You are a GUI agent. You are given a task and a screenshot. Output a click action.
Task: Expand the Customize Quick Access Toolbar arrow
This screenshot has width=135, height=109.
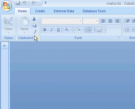point(45,3)
